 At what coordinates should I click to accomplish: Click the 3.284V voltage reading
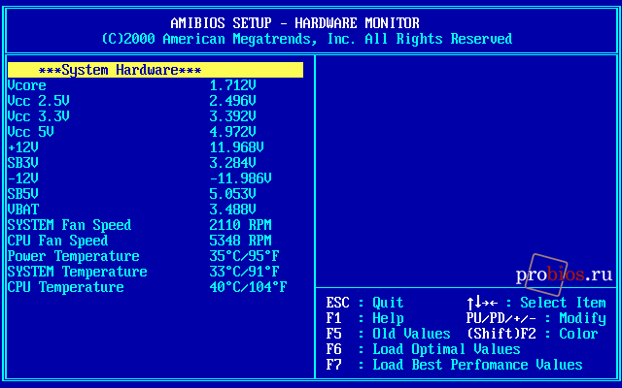point(233,163)
